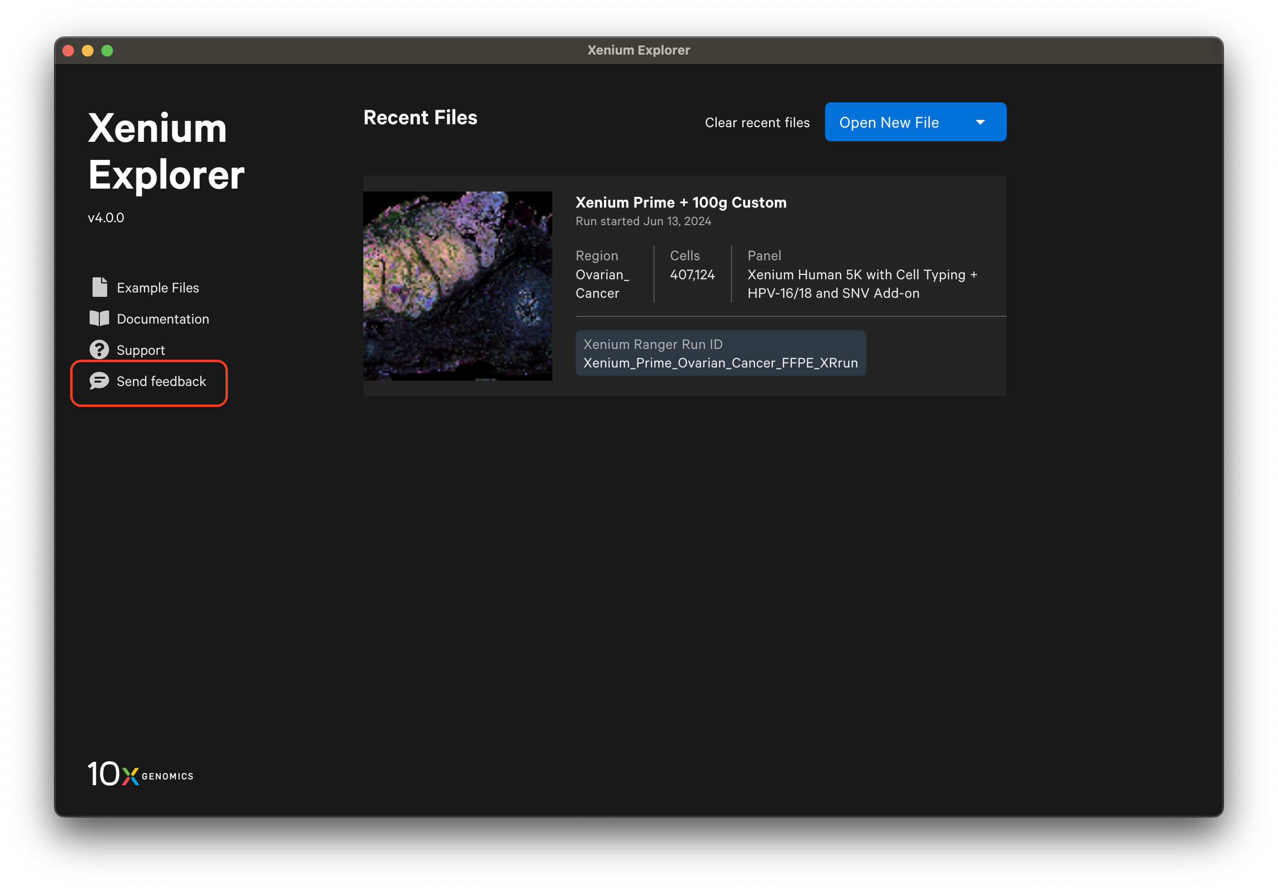Expand the Open New File dropdown arrow
Screen dimensions: 1278x889
pyautogui.click(x=980, y=122)
